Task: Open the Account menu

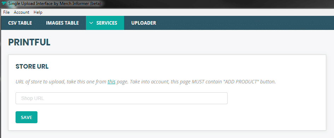Action: [x=22, y=12]
